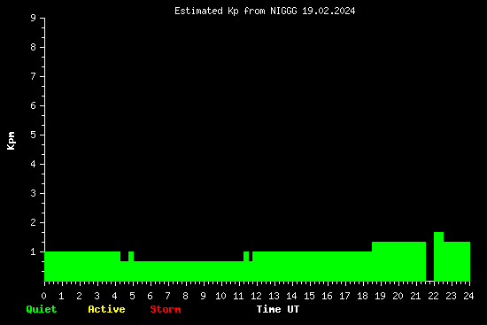Image resolution: width=487 pixels, height=325 pixels.
Task: Click the x-axis tick label 18
Action: coord(362,296)
